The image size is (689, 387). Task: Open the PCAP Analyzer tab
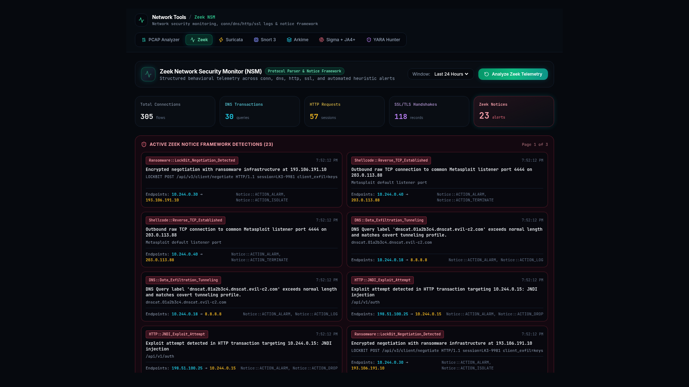(x=160, y=40)
